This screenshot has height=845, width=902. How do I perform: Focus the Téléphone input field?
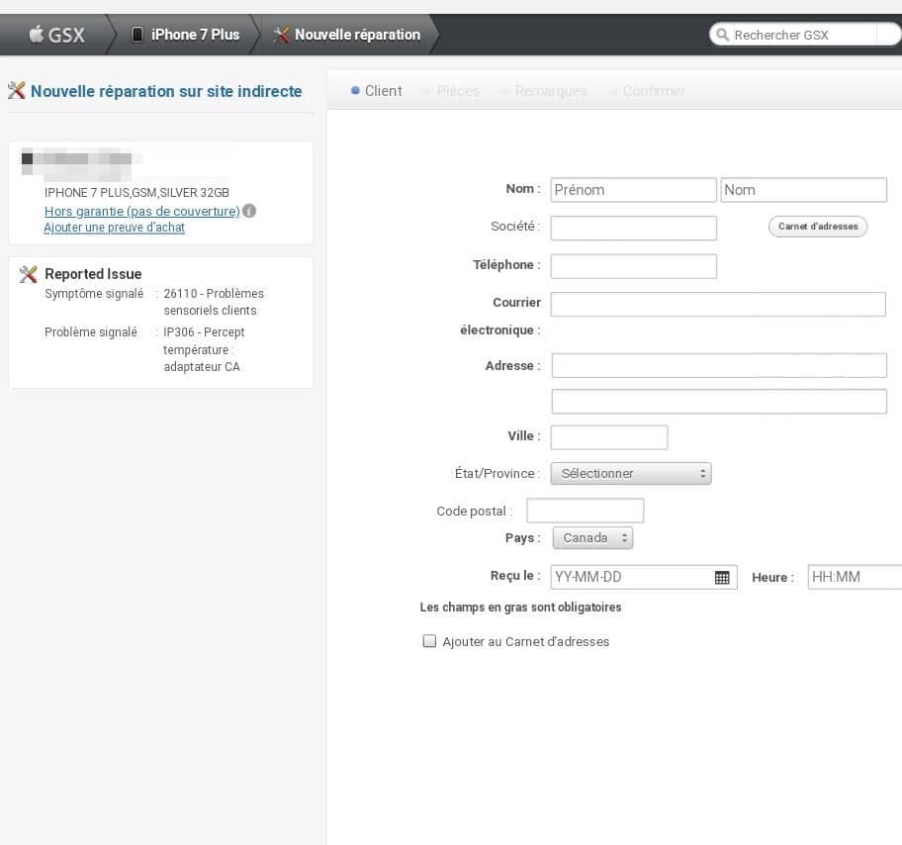click(633, 266)
